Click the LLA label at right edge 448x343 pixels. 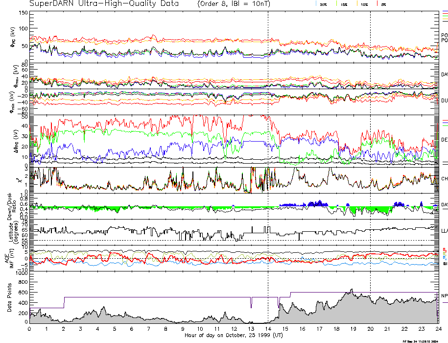444,231
